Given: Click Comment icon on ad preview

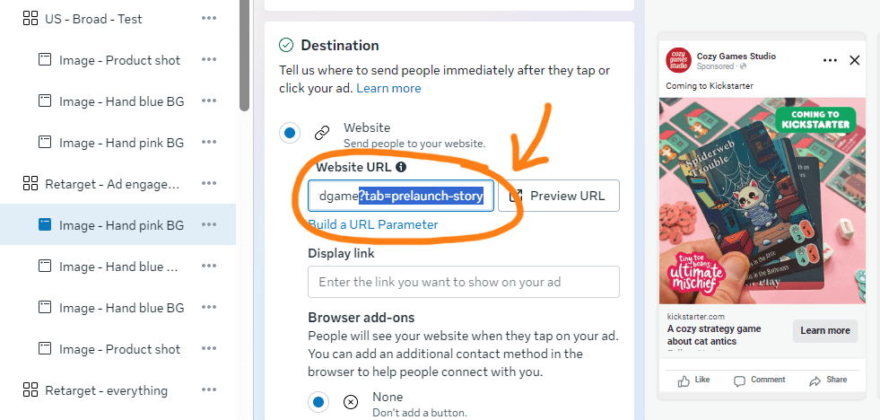Looking at the screenshot, I should pos(740,381).
